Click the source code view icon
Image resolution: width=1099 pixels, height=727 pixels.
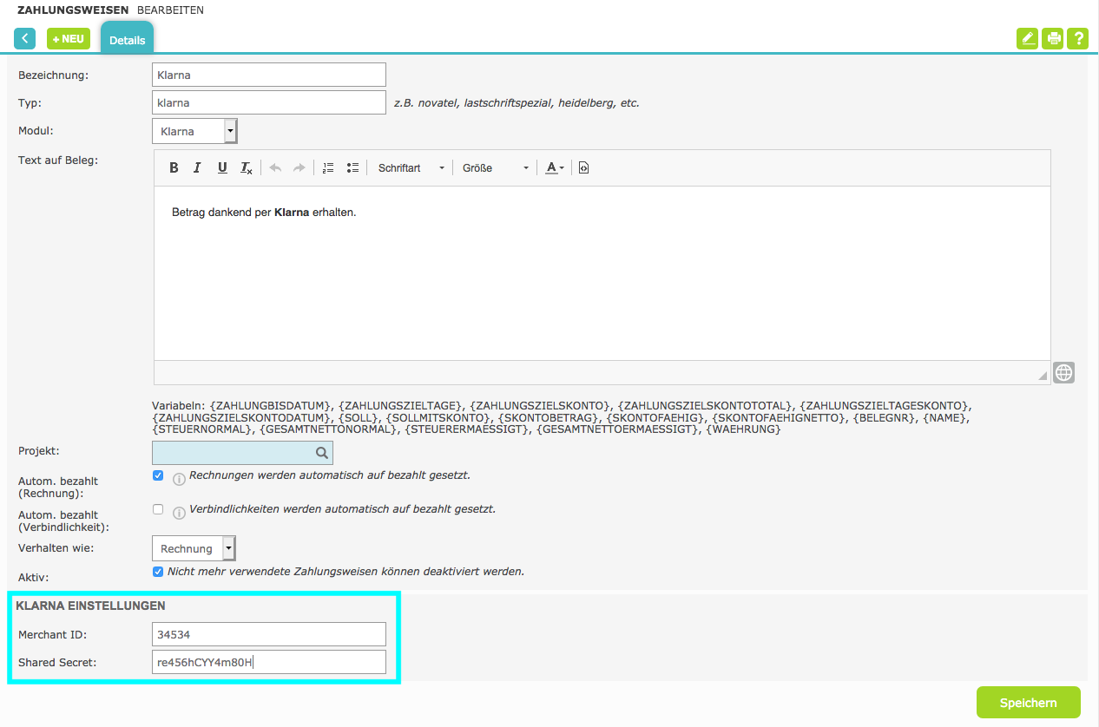click(x=583, y=167)
